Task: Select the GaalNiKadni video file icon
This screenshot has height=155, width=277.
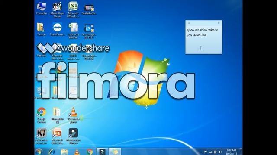Action: [89, 9]
